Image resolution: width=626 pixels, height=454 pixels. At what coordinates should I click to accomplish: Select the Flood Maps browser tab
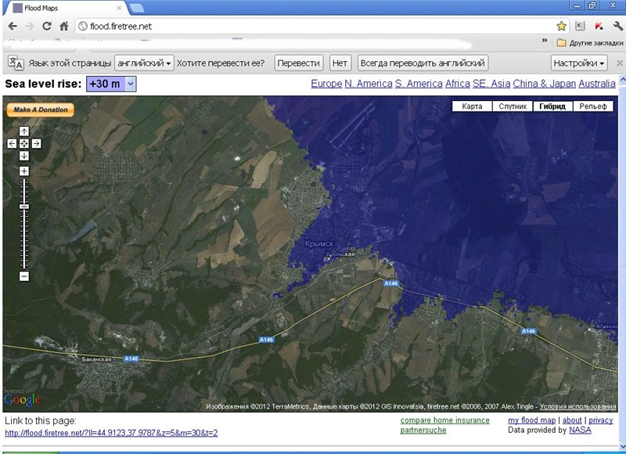(63, 8)
